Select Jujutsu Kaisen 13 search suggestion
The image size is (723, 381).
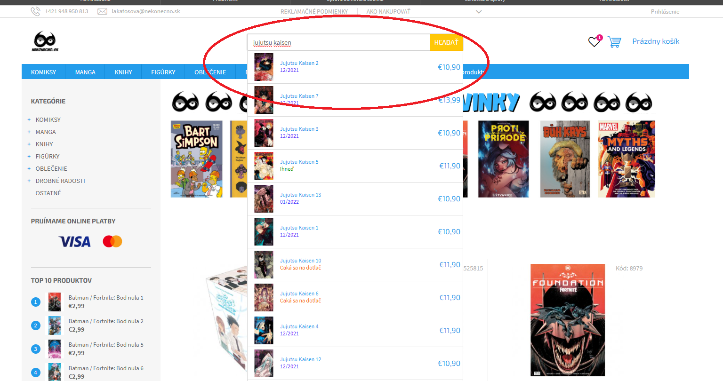[x=355, y=199]
